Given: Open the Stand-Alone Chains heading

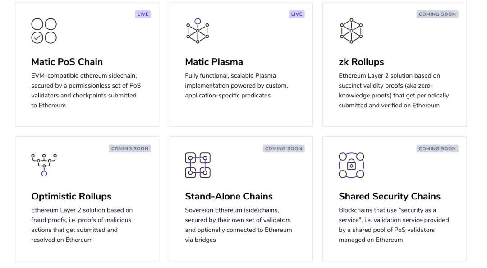Looking at the screenshot, I should click(x=229, y=196).
